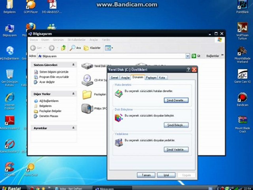This screenshot has width=253, height=190.
Task: Click the address field showing Bilgisayarım
Action: [111, 56]
